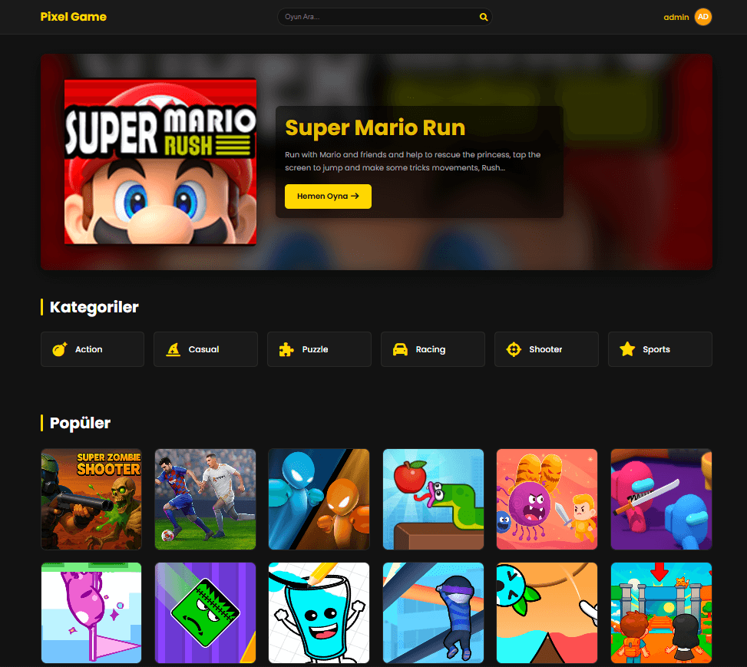This screenshot has width=747, height=667.
Task: Click the search magnifier icon
Action: pos(483,17)
